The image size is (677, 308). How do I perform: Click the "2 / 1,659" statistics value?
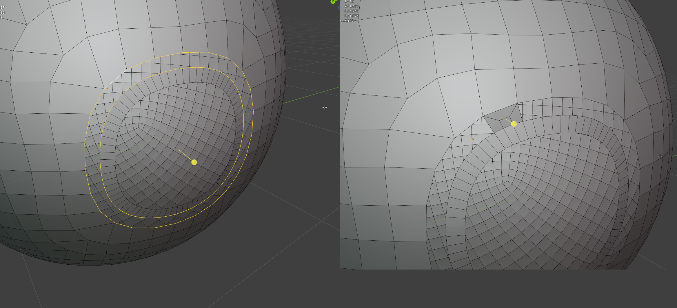352,6
